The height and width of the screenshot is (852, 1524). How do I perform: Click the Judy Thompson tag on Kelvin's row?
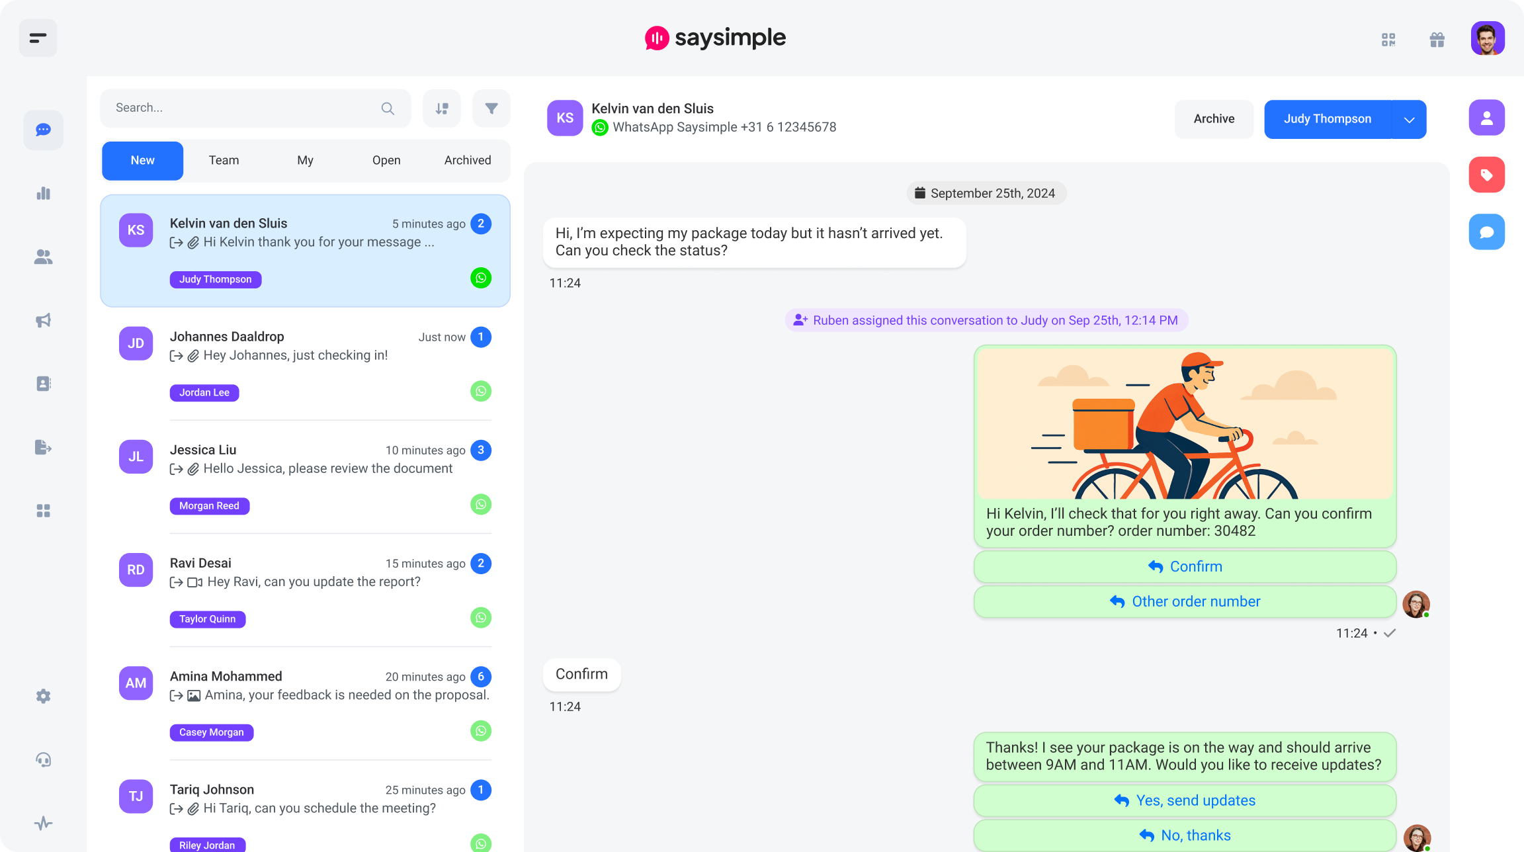tap(216, 280)
